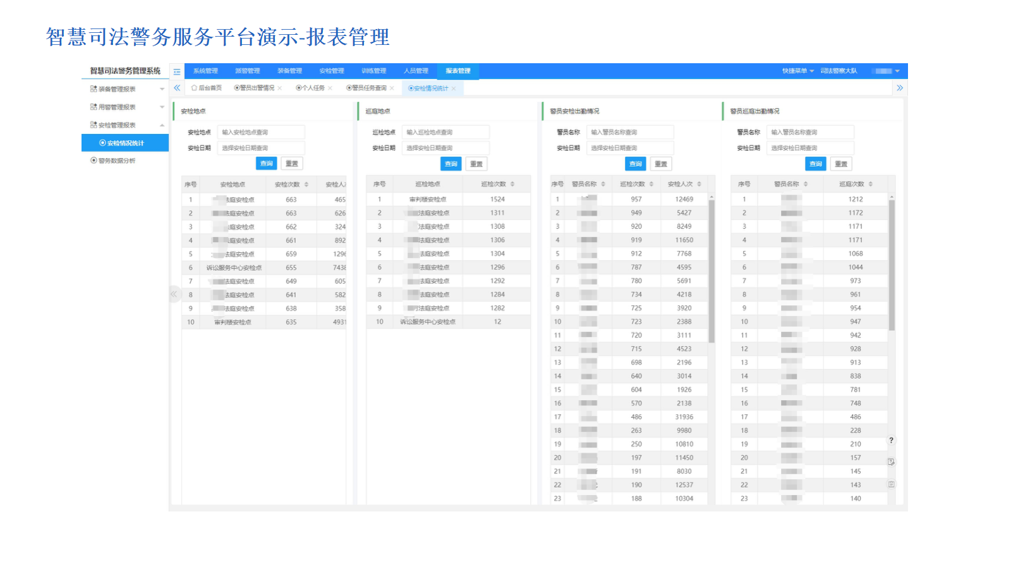Image resolution: width=1011 pixels, height=569 pixels.
Task: Collapse 安检管理报表 sidebar group
Action: coord(125,125)
